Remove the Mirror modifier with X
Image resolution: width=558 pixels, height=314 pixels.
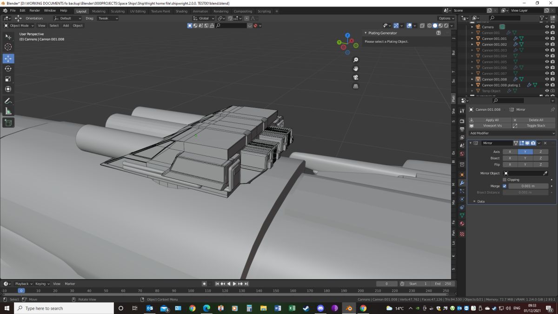[x=545, y=143]
